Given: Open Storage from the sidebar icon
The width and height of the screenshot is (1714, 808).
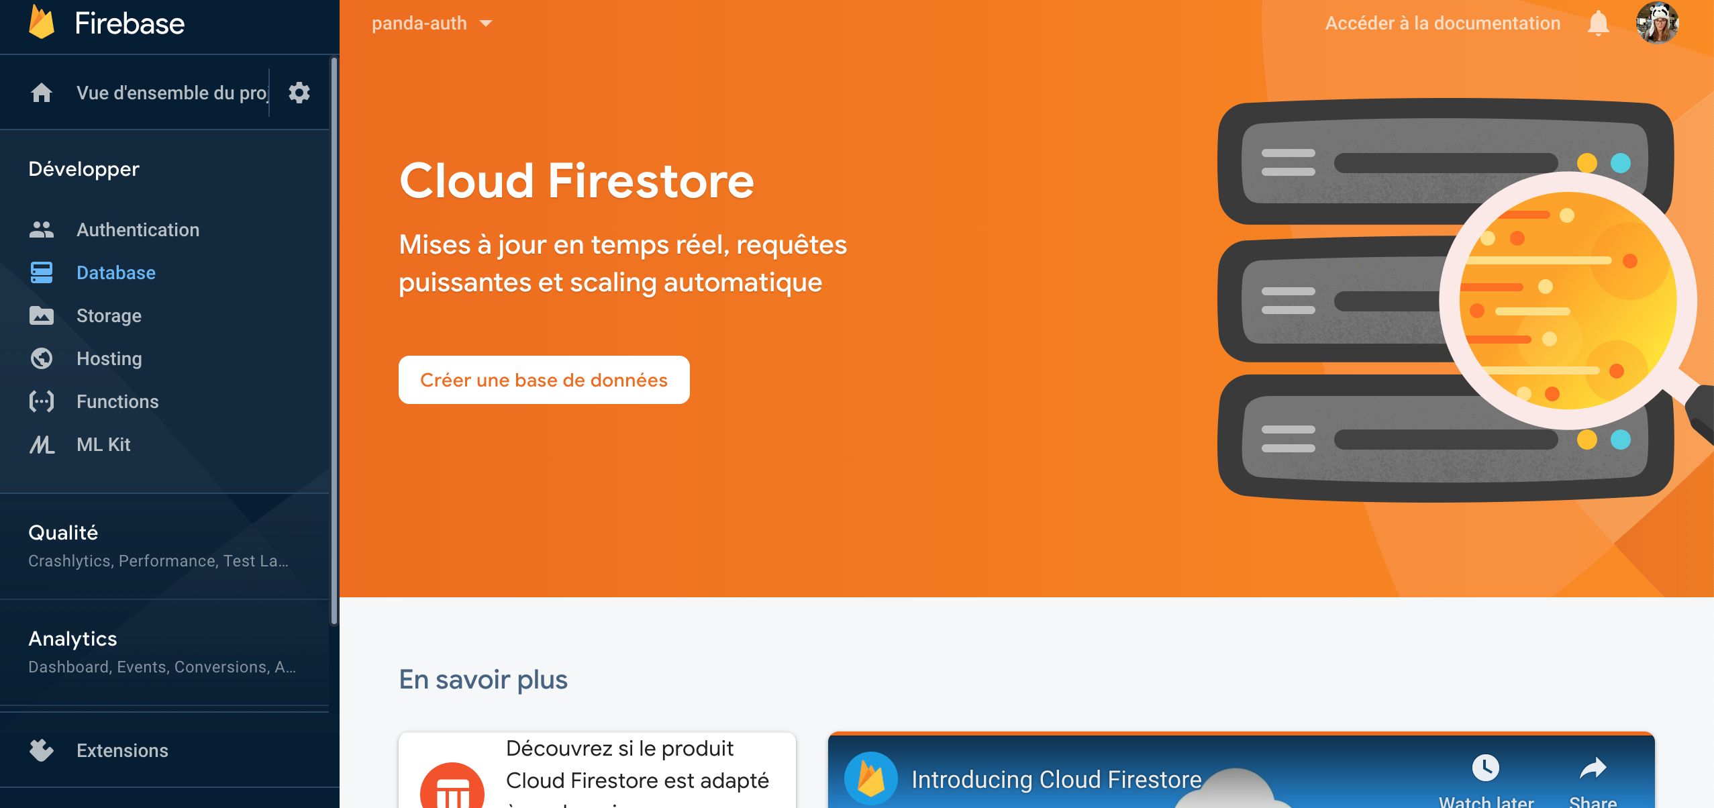Looking at the screenshot, I should [x=42, y=315].
